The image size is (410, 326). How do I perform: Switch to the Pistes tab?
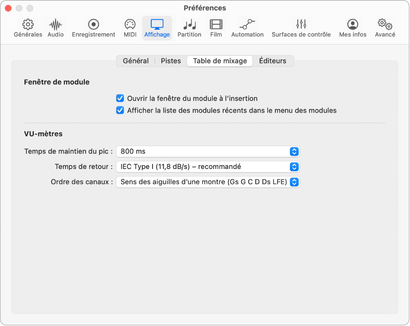[x=171, y=61]
